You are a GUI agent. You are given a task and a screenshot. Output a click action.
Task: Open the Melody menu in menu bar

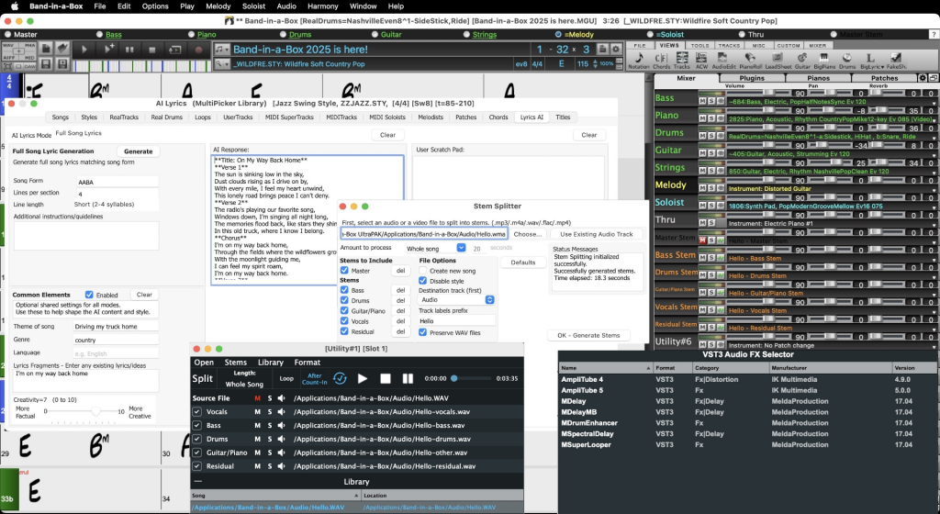(x=218, y=6)
